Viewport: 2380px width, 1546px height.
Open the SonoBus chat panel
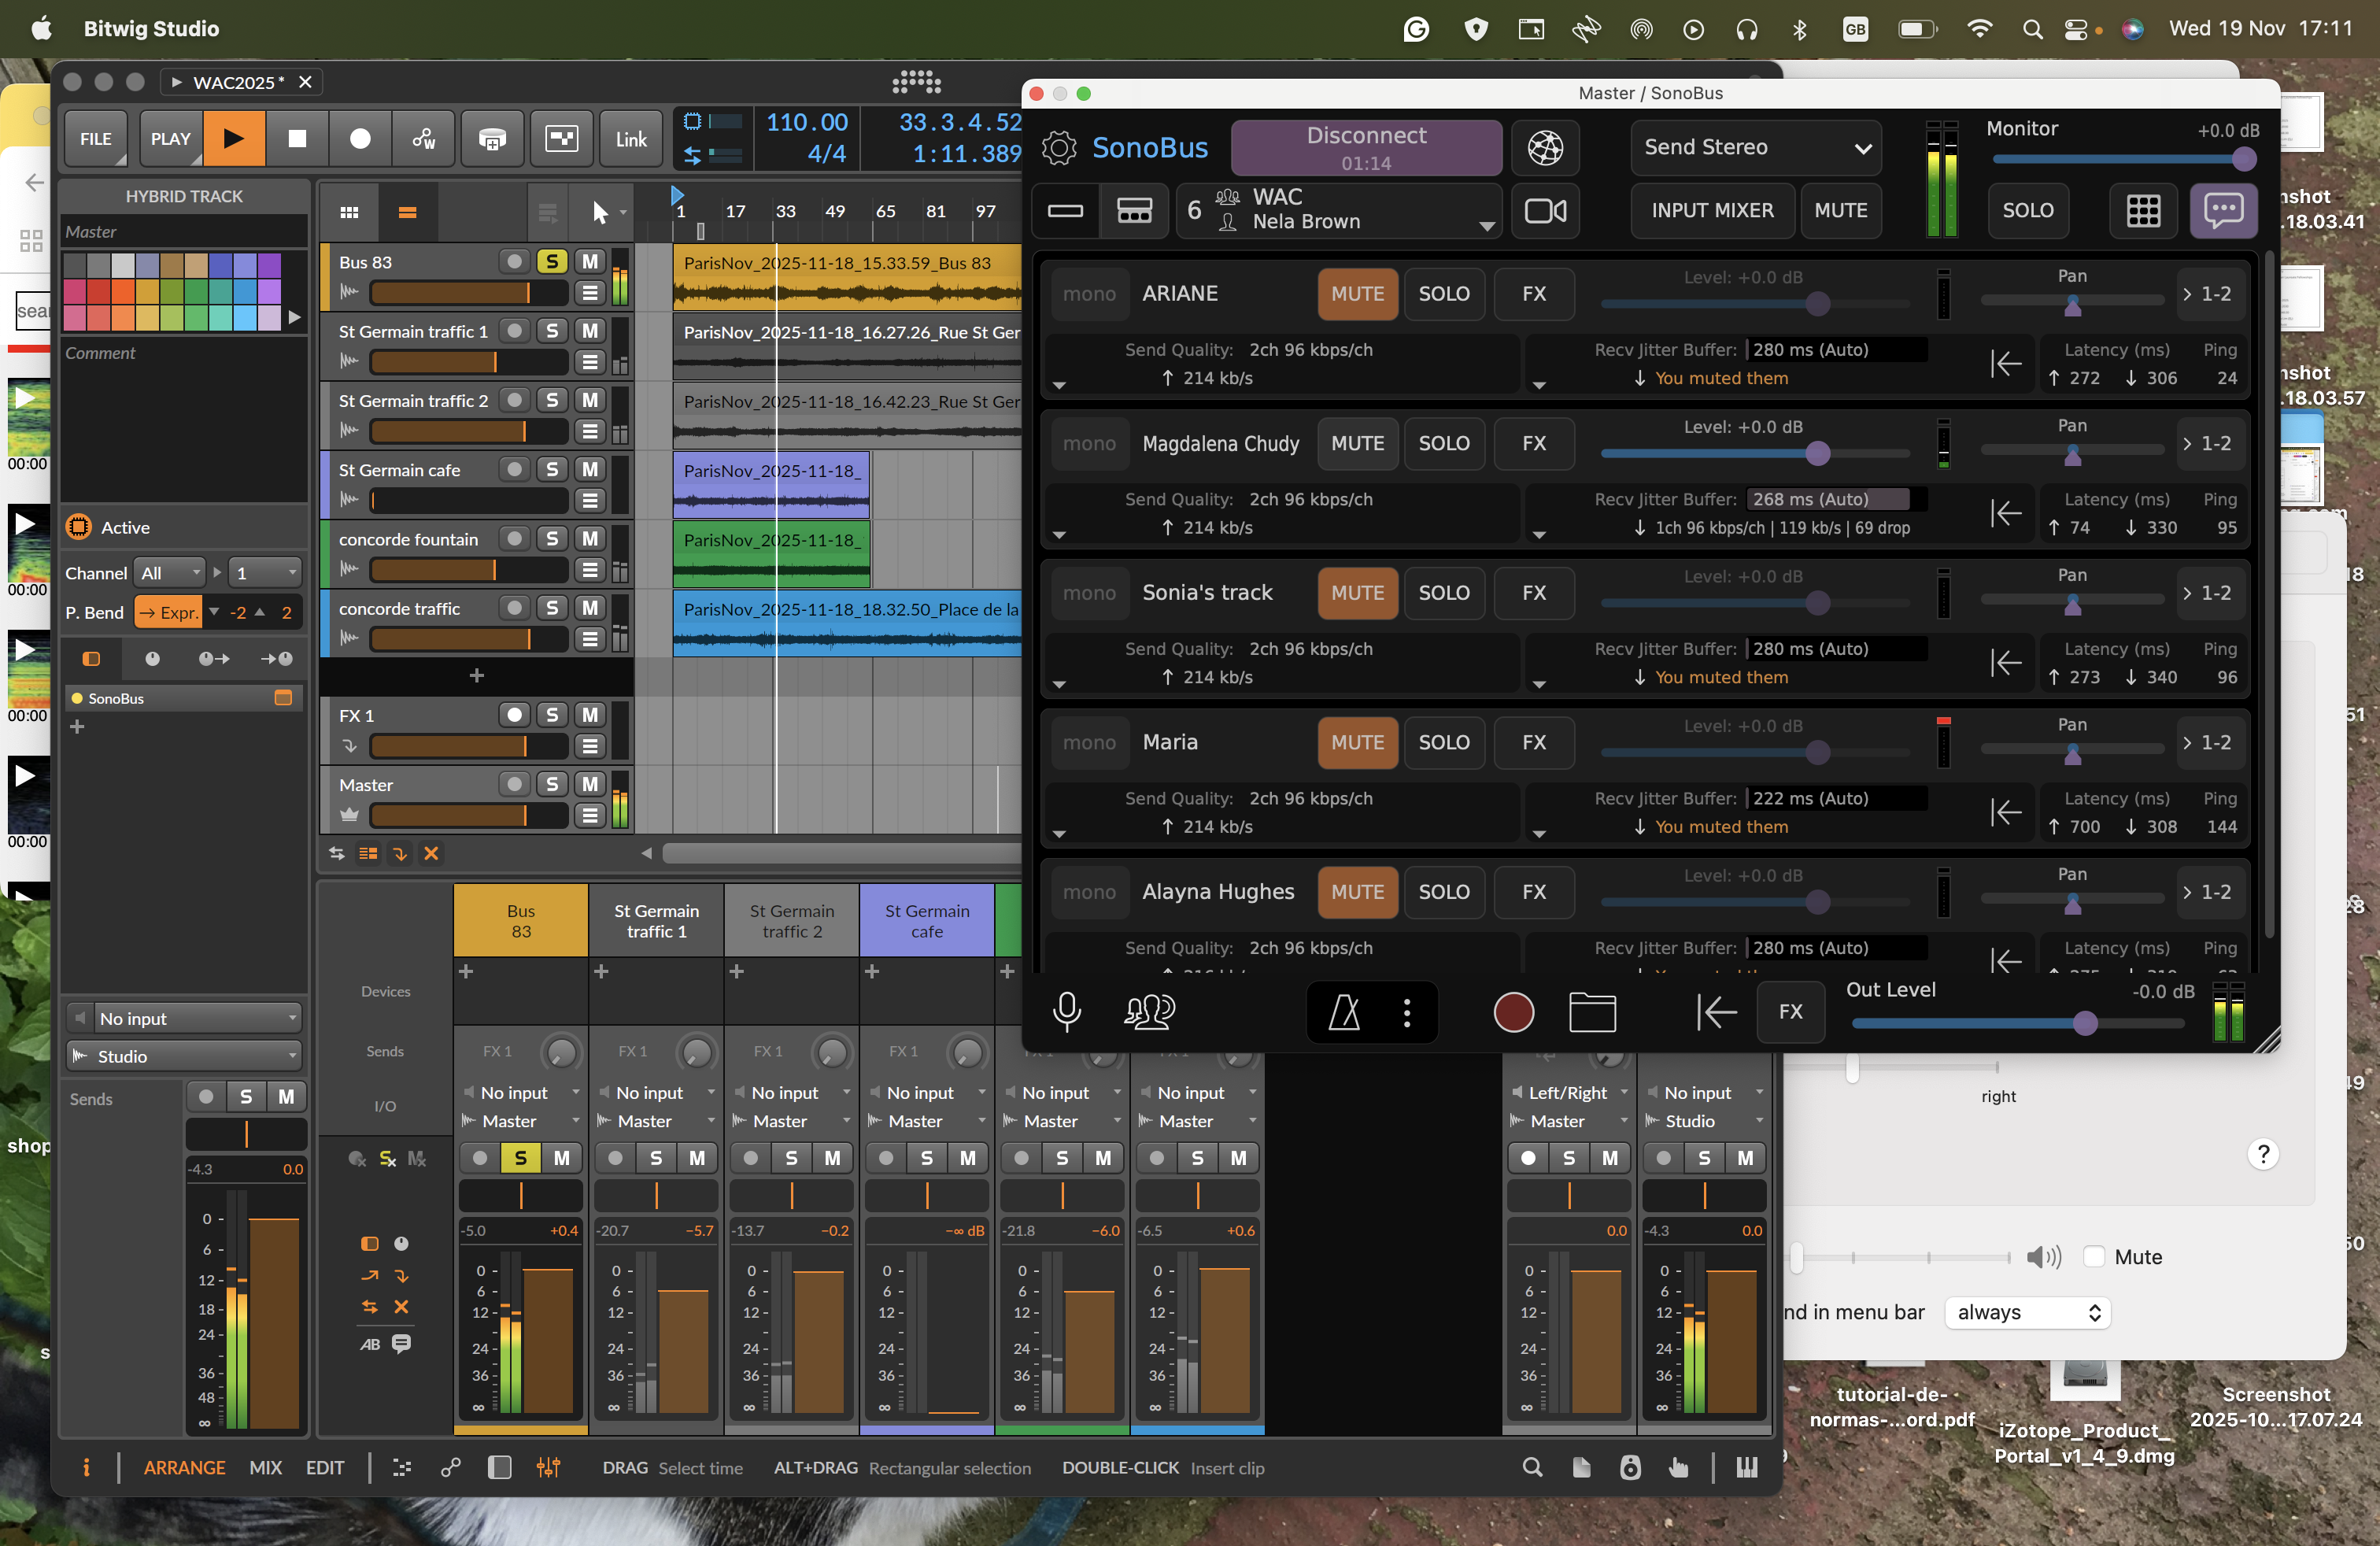(x=2223, y=210)
